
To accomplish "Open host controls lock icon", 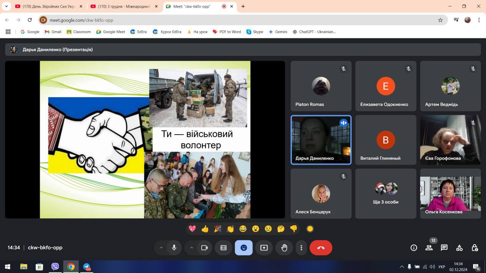I will point(475,248).
